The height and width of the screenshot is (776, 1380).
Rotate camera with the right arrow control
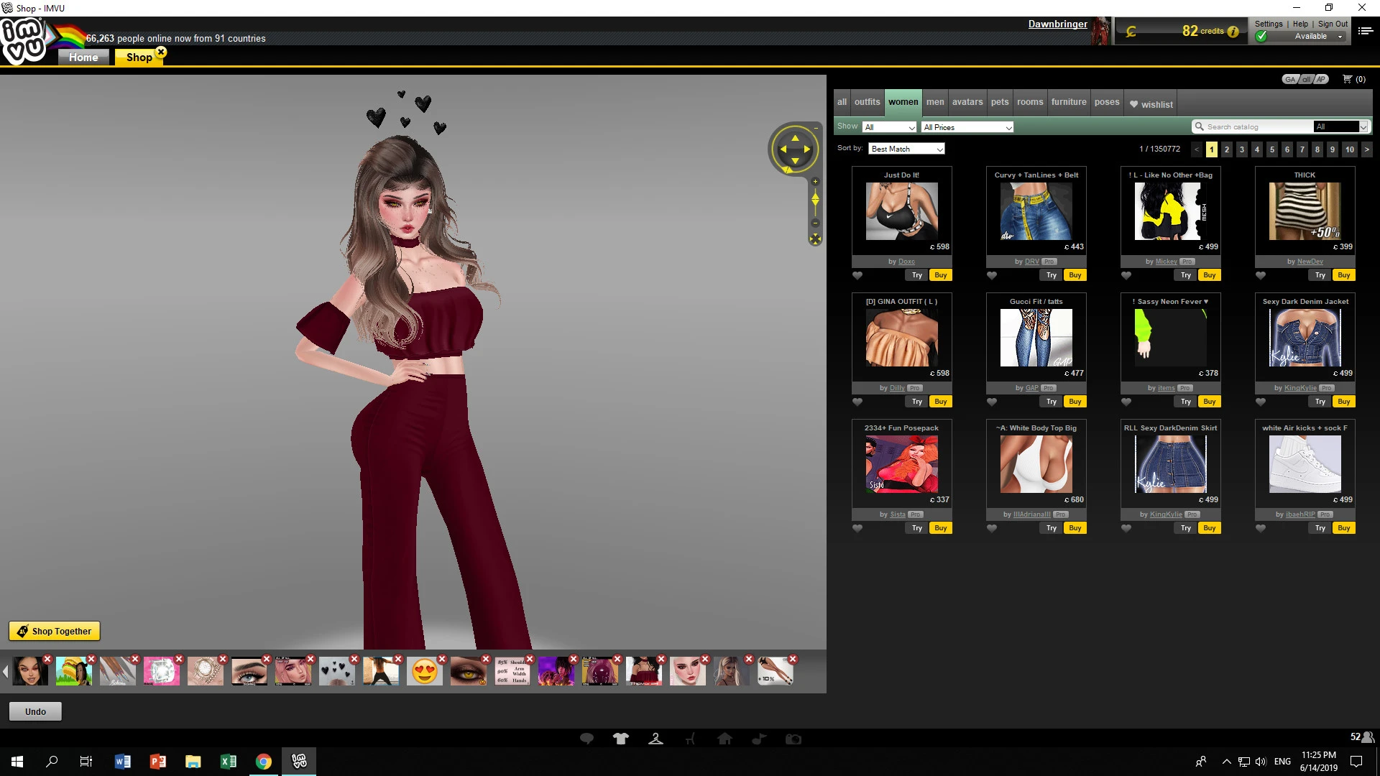click(808, 149)
